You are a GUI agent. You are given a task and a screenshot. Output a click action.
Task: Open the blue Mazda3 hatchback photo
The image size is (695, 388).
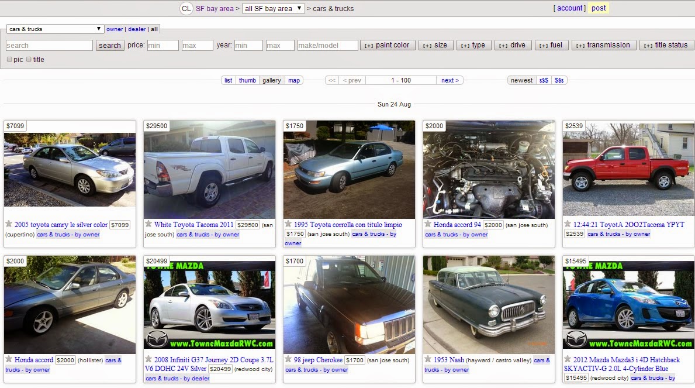[628, 304]
